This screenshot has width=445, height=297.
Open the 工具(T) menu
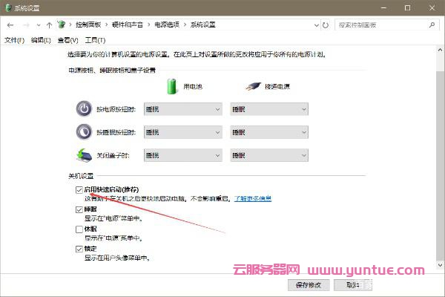click(x=95, y=39)
